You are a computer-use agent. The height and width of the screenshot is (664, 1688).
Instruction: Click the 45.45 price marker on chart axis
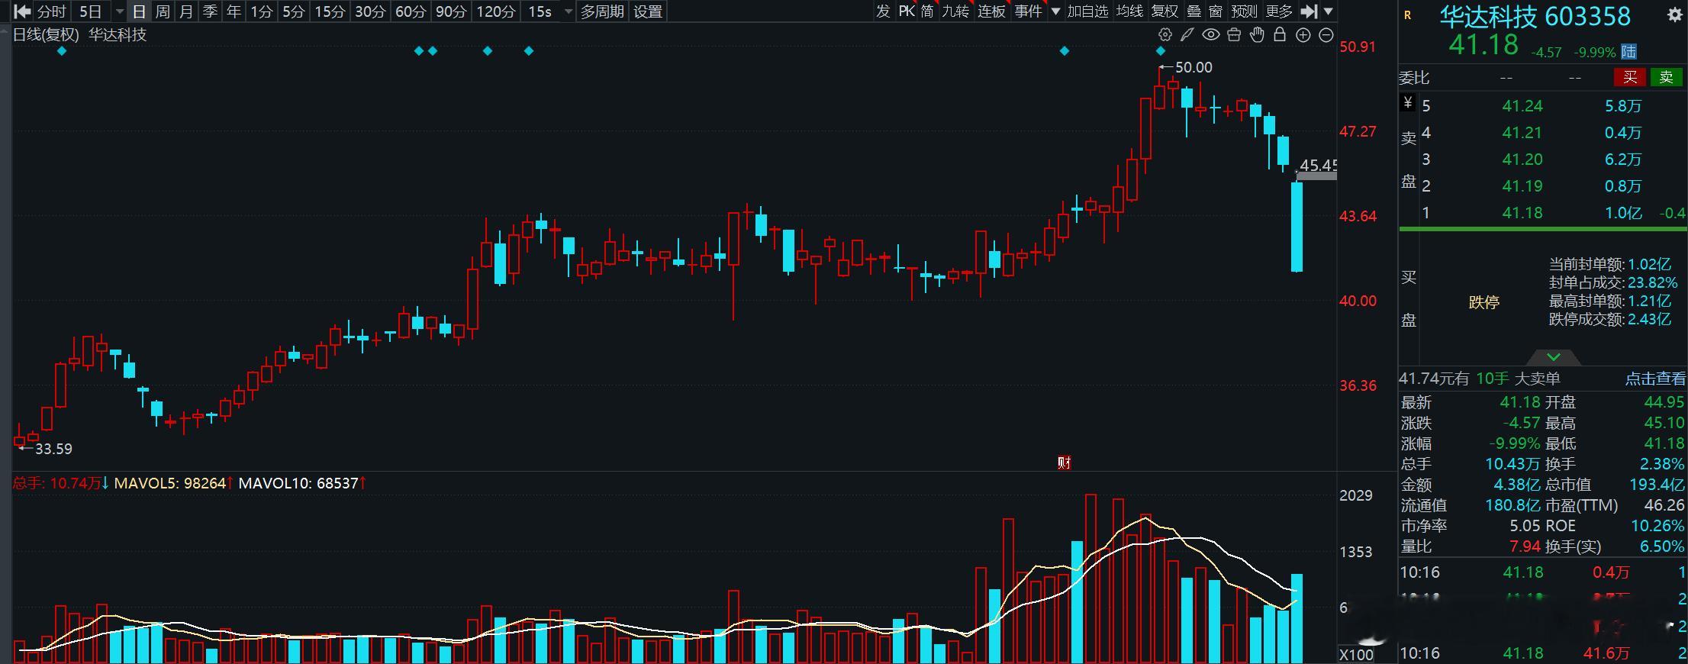coord(1318,166)
